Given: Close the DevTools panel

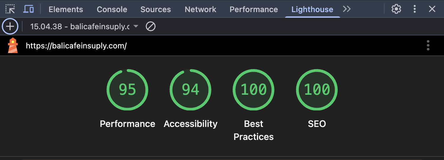Looking at the screenshot, I should (x=432, y=9).
